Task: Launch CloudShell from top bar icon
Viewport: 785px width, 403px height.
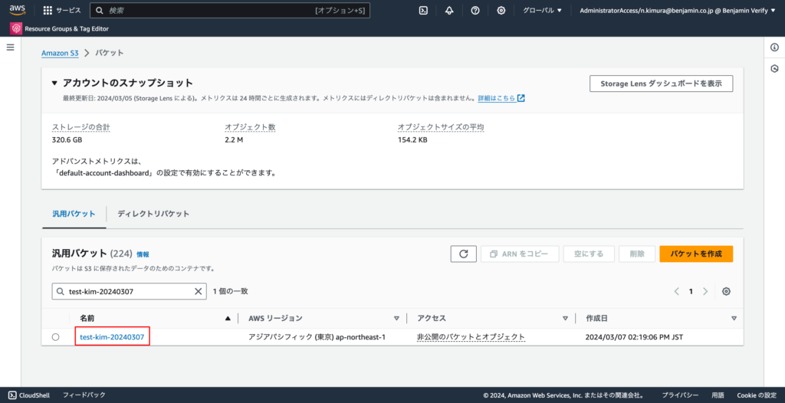Action: [423, 10]
